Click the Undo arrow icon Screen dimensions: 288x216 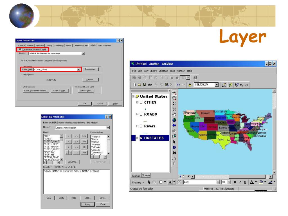click(x=178, y=85)
